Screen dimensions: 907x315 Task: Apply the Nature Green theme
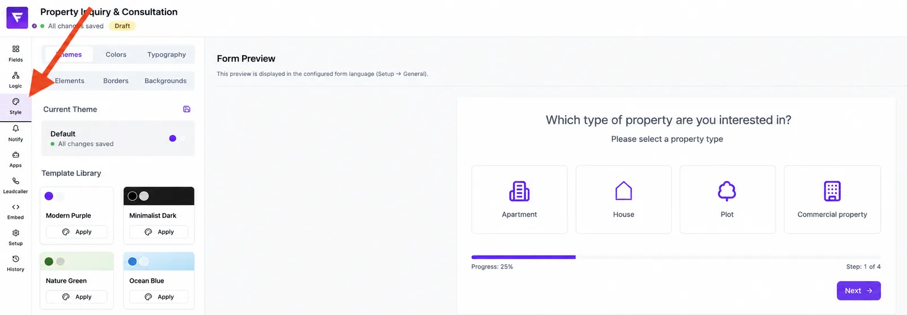coord(77,297)
